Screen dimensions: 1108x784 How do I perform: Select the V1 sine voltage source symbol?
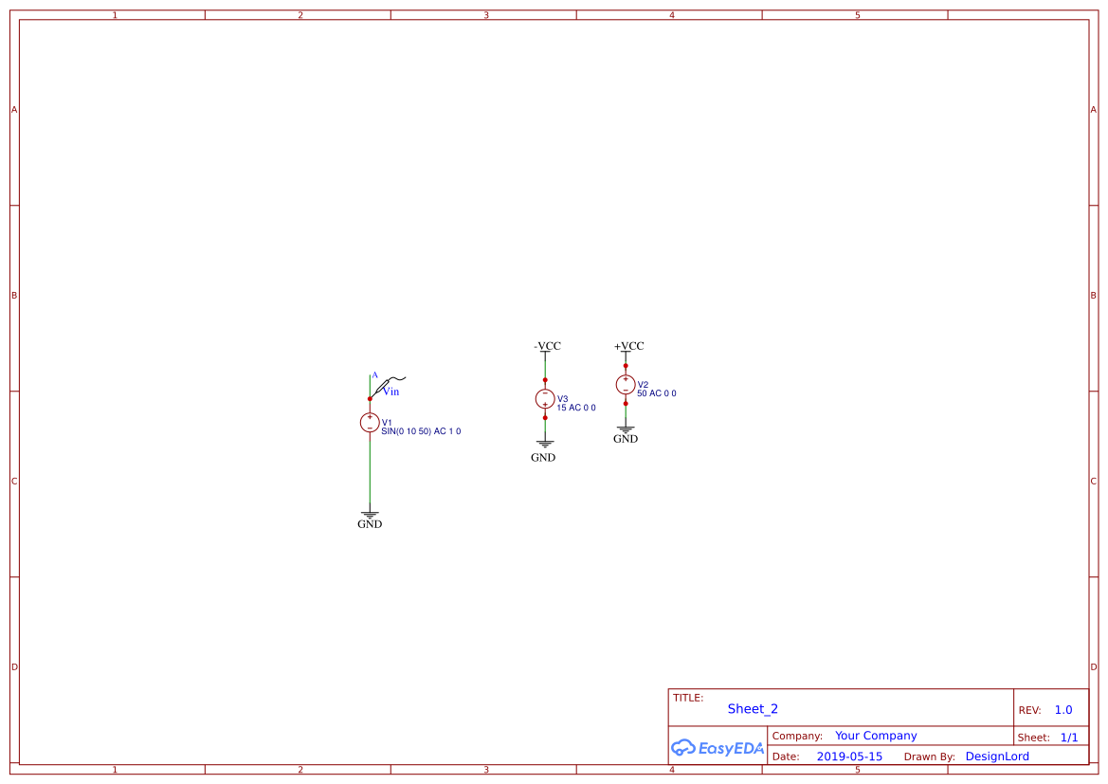(370, 422)
